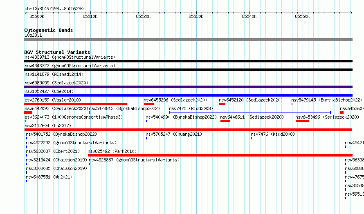Click the 85510k ruler label
364x214 pixels.
(x=90, y=16)
